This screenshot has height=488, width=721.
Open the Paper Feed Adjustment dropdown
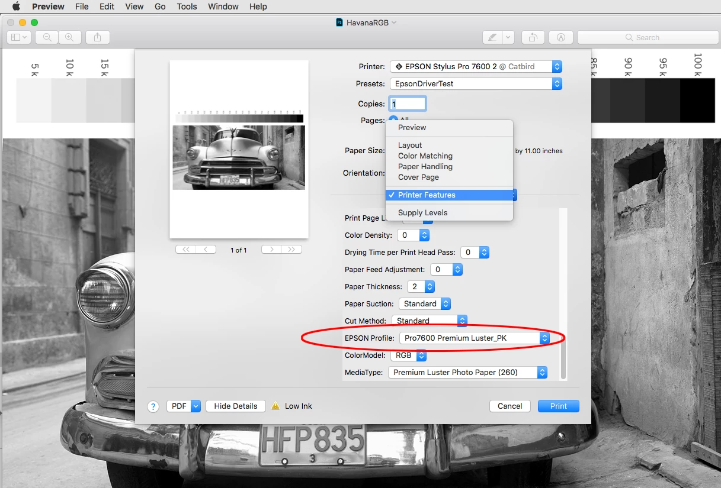[x=446, y=269]
